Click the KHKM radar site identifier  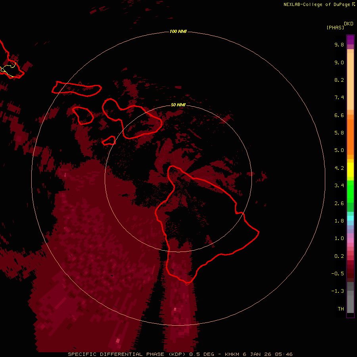[232, 354]
